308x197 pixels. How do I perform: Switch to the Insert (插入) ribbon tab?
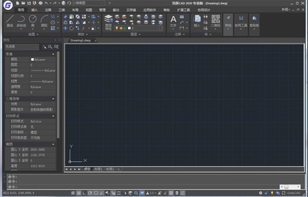click(34, 10)
